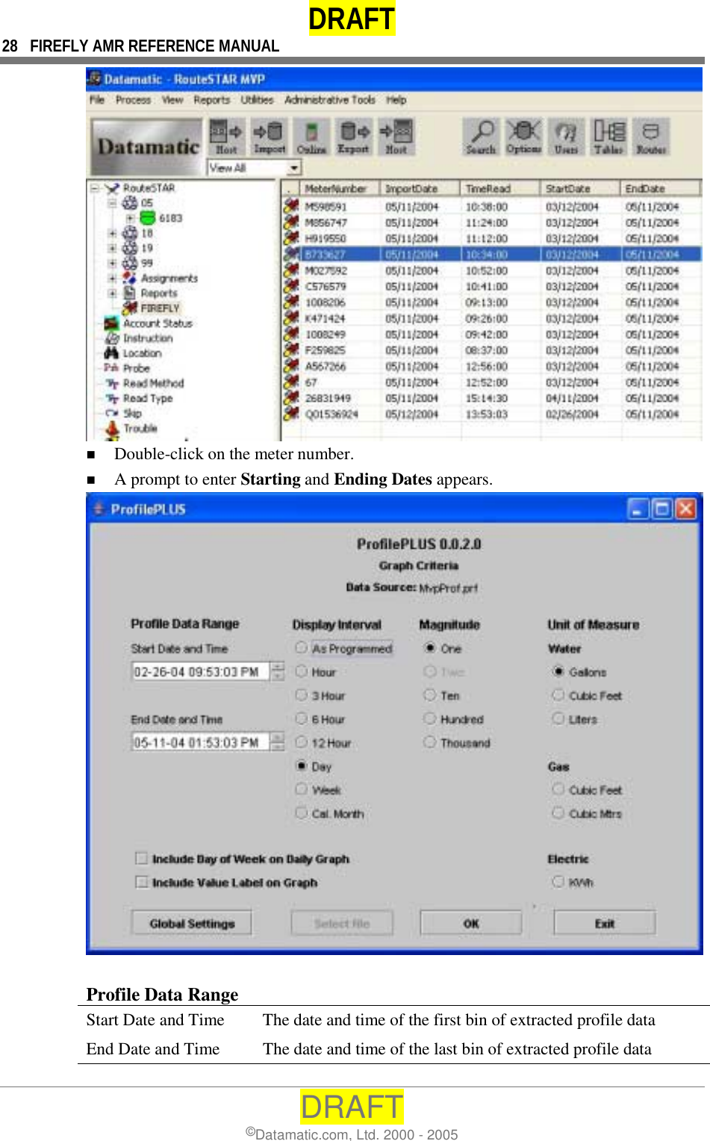The height and width of the screenshot is (1141, 710).
Task: Expand the 18 tree node
Action: [112, 233]
